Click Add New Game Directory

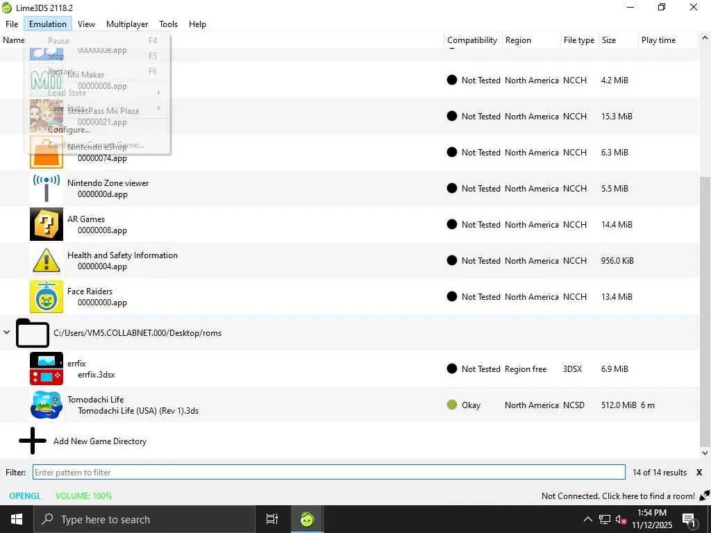(x=100, y=441)
